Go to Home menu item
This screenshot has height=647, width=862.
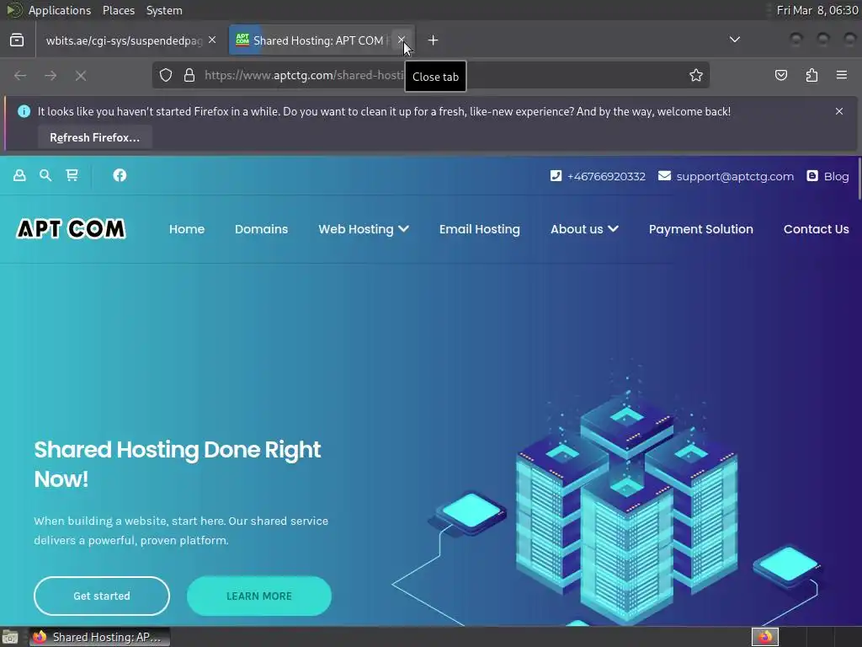click(187, 229)
